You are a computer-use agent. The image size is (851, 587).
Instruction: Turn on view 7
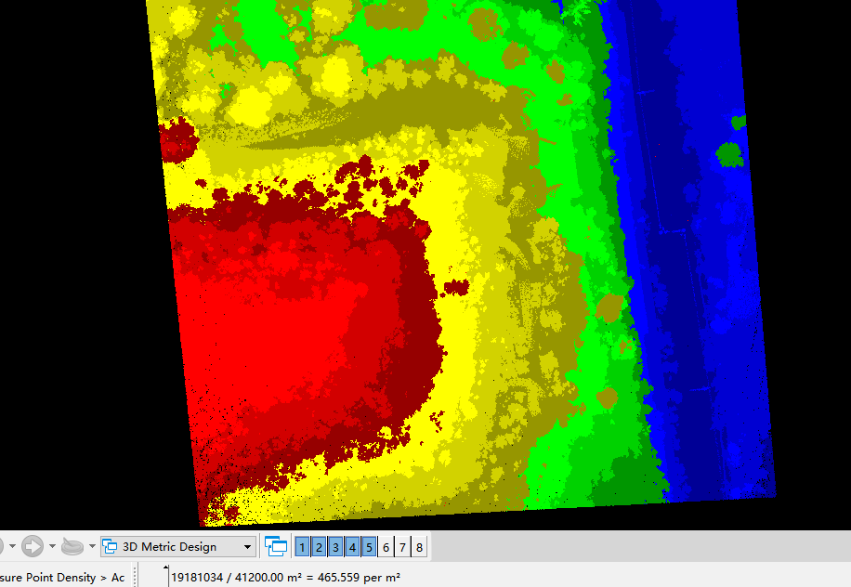click(402, 547)
